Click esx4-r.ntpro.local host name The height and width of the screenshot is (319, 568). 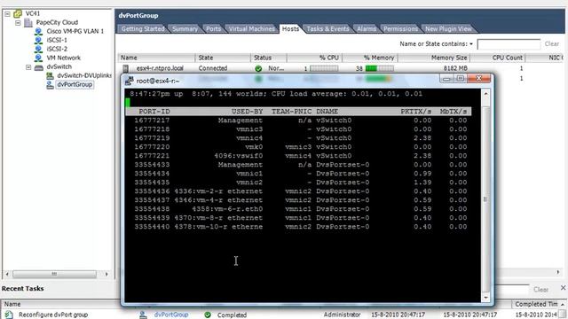click(x=160, y=68)
